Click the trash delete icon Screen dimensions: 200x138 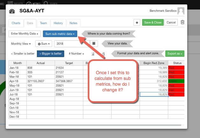pos(182,22)
